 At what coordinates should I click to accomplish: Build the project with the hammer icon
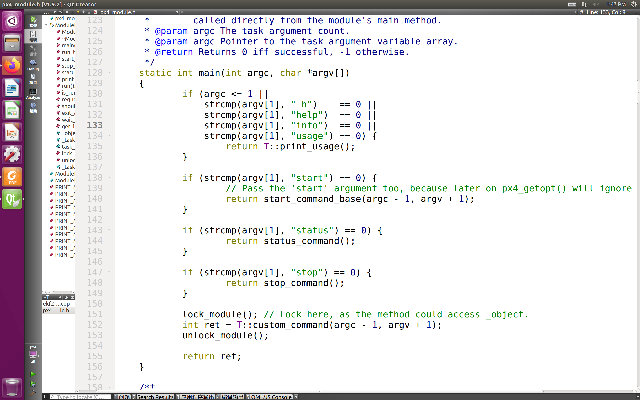click(x=33, y=393)
